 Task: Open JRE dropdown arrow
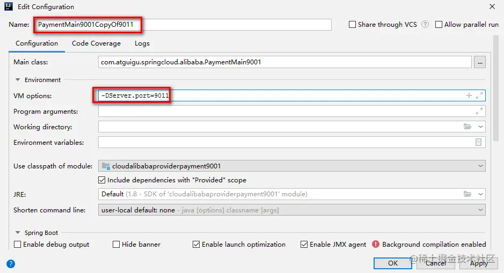(480, 194)
